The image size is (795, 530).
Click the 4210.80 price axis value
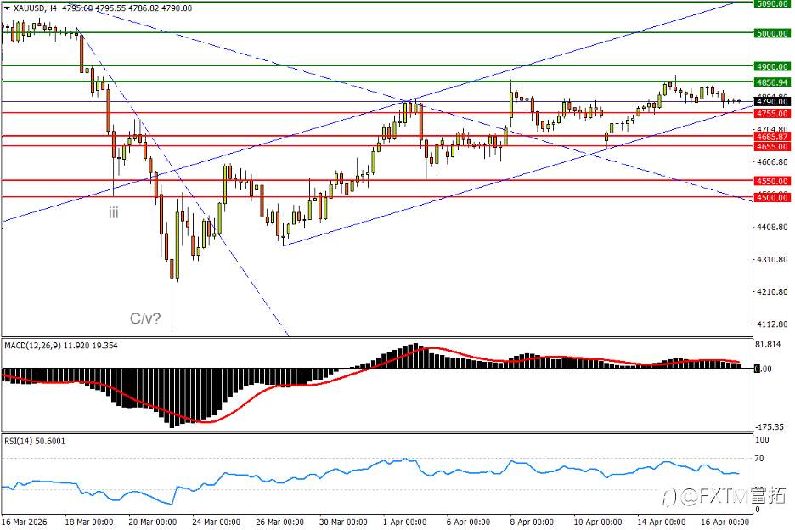click(772, 292)
